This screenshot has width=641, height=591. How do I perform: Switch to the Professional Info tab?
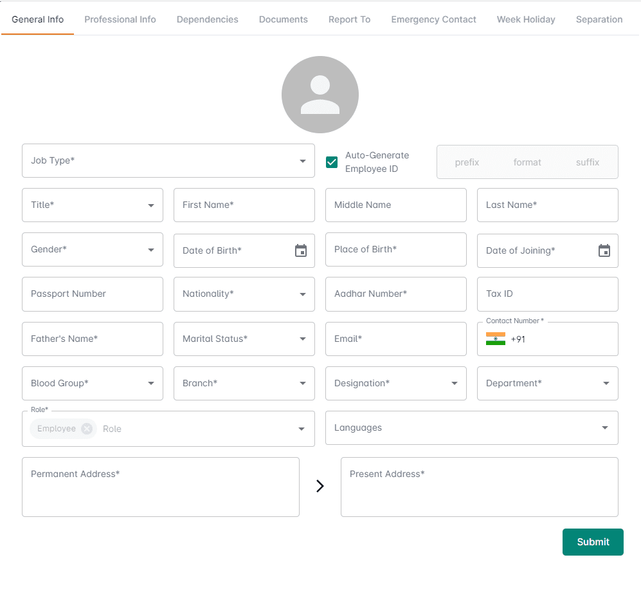(x=120, y=19)
